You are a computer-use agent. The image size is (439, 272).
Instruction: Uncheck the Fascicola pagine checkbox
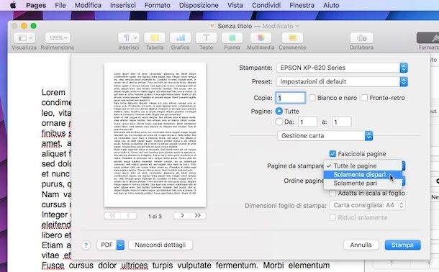(x=332, y=154)
